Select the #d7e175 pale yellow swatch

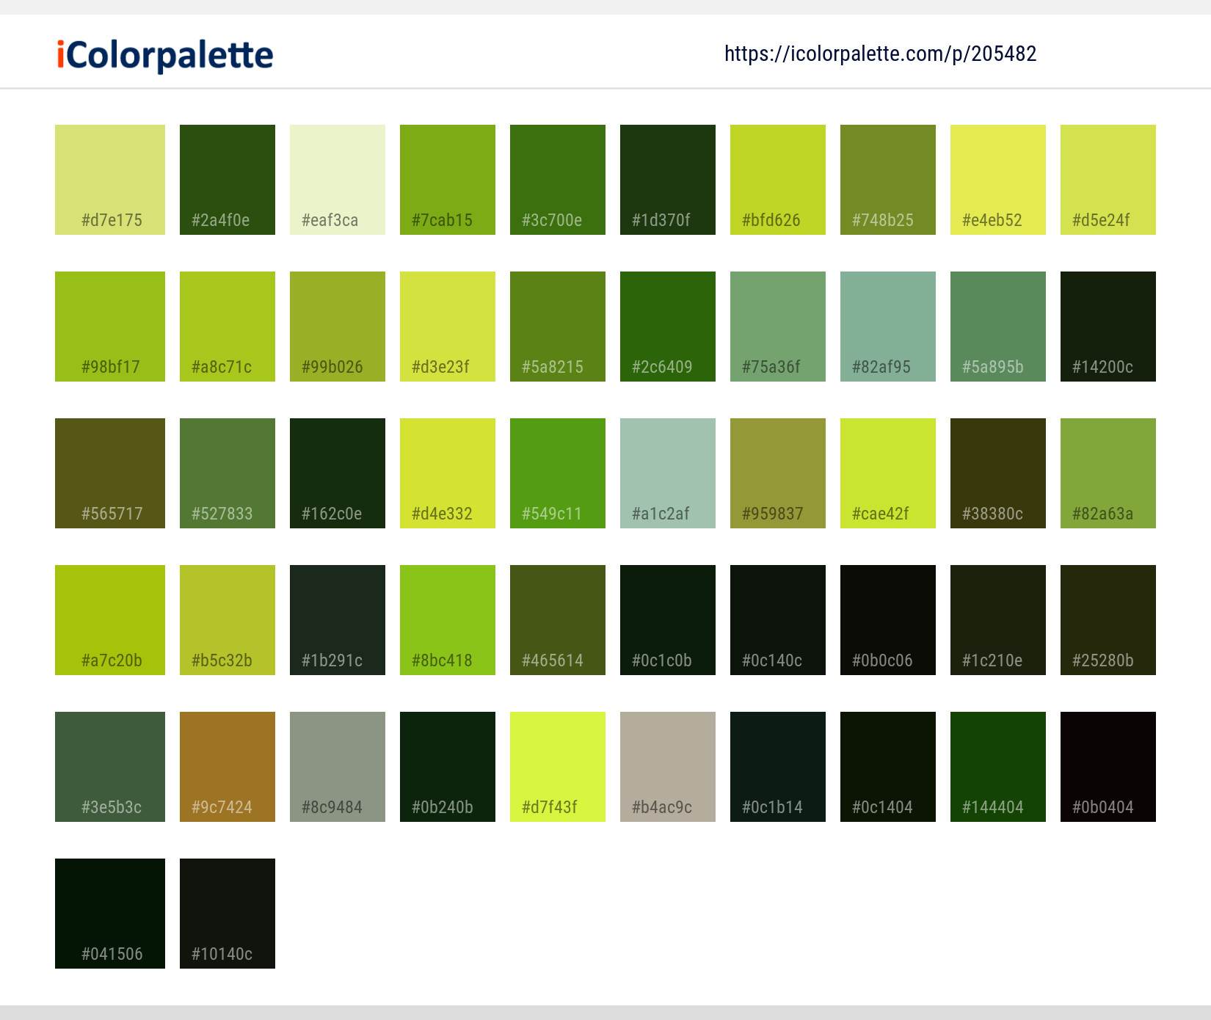tap(110, 180)
